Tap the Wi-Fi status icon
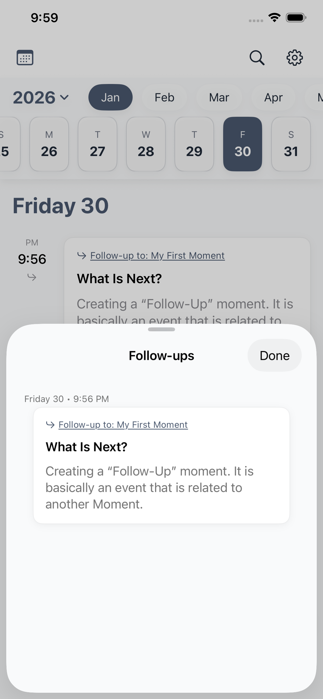The image size is (323, 699). click(x=274, y=18)
